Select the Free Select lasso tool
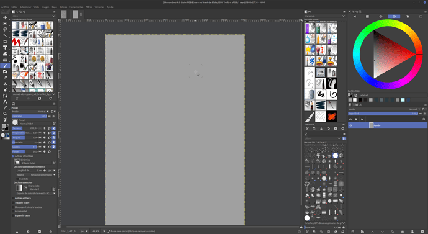The width and height of the screenshot is (428, 234). click(5, 30)
